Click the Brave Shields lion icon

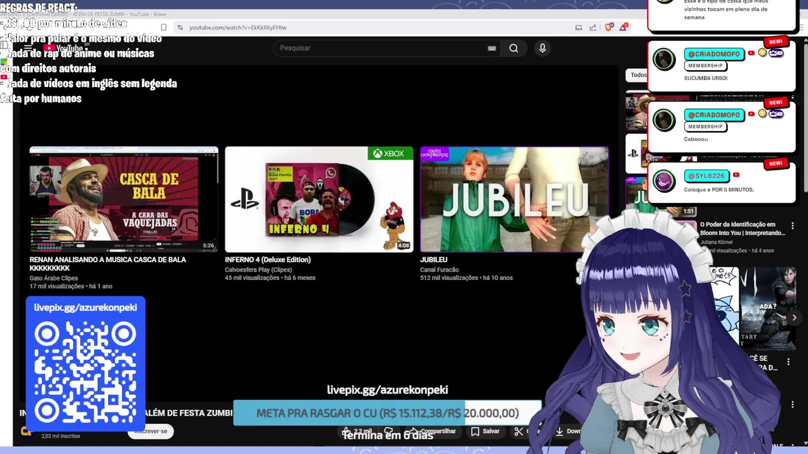pyautogui.click(x=609, y=27)
